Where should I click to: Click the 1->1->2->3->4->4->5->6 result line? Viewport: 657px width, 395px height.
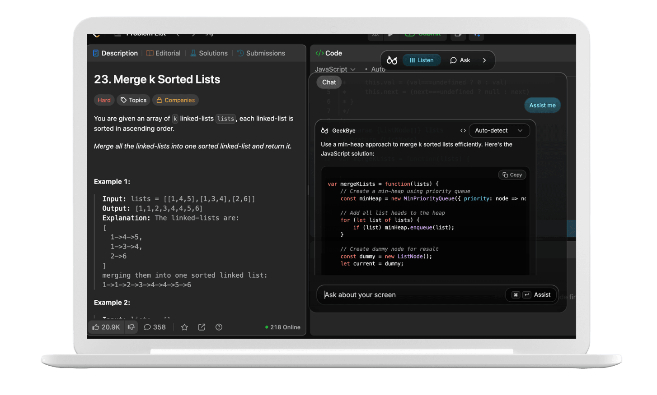tap(146, 285)
